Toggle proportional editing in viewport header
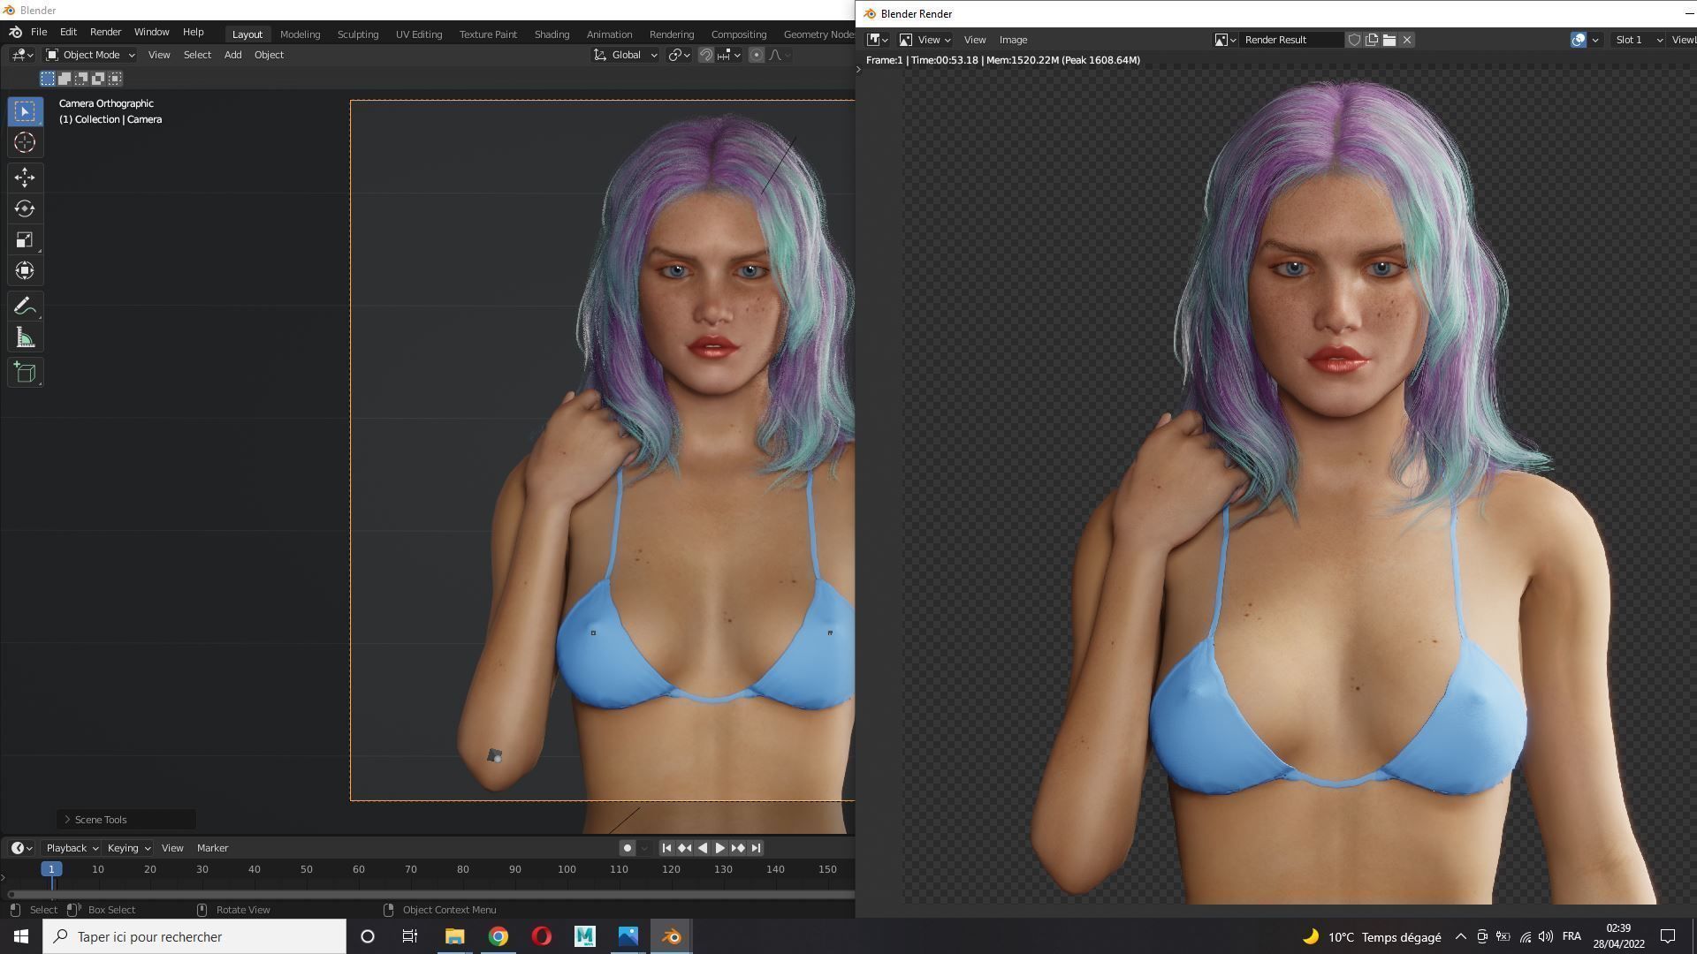This screenshot has height=954, width=1697. [757, 55]
